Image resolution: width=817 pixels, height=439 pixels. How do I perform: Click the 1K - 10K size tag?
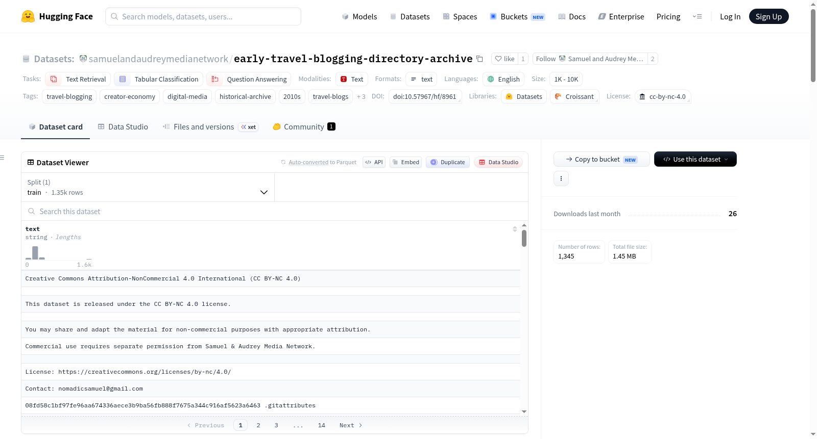coord(566,79)
